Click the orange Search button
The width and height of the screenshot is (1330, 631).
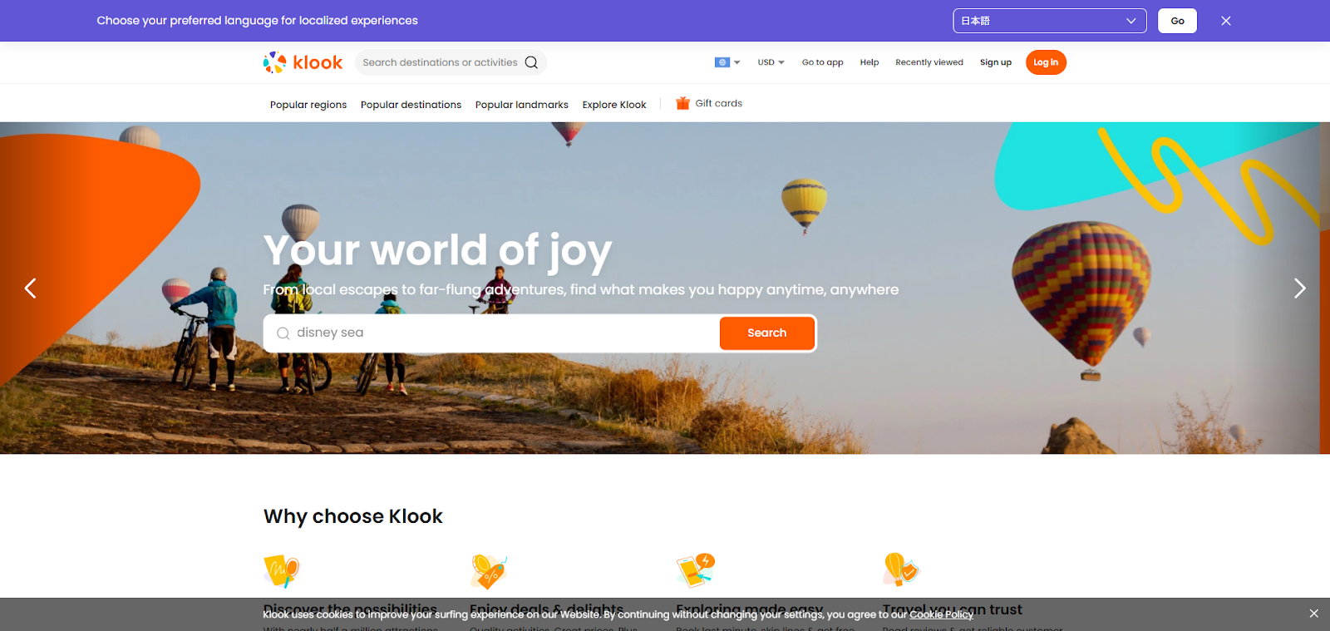[766, 333]
